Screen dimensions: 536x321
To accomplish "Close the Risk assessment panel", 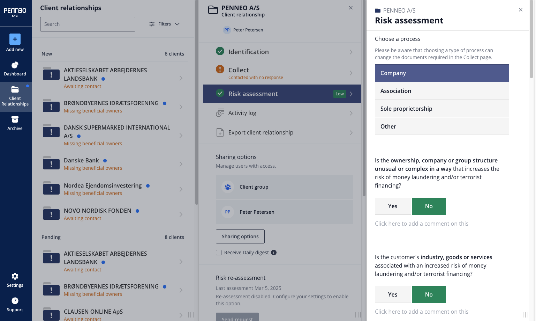I will [x=521, y=10].
